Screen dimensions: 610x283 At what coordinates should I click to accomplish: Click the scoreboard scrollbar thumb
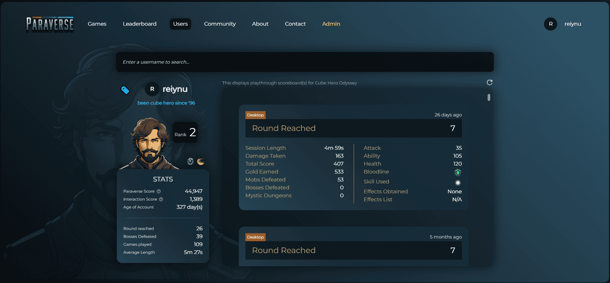(x=489, y=97)
